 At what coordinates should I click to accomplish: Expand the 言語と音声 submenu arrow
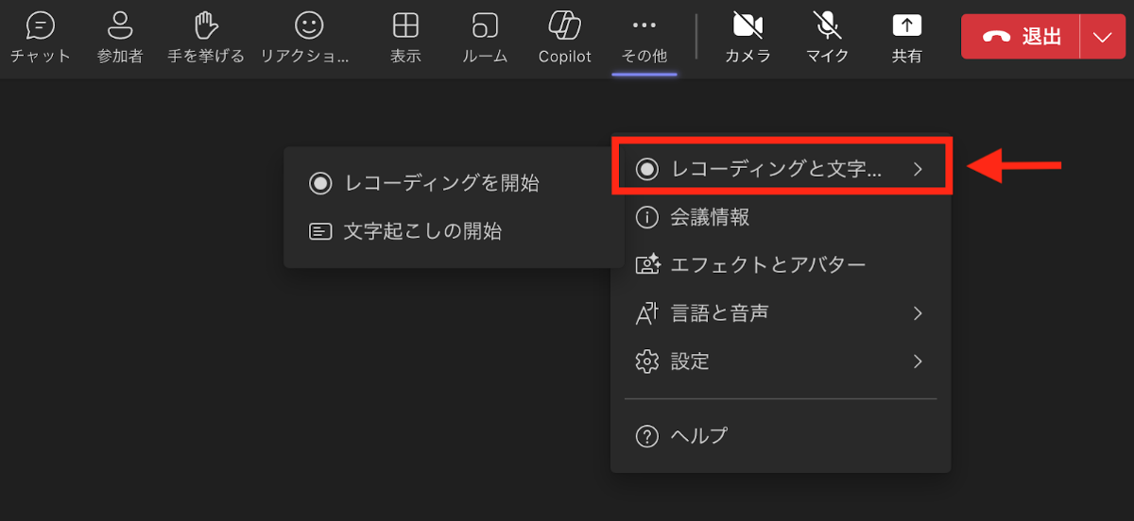coord(917,313)
